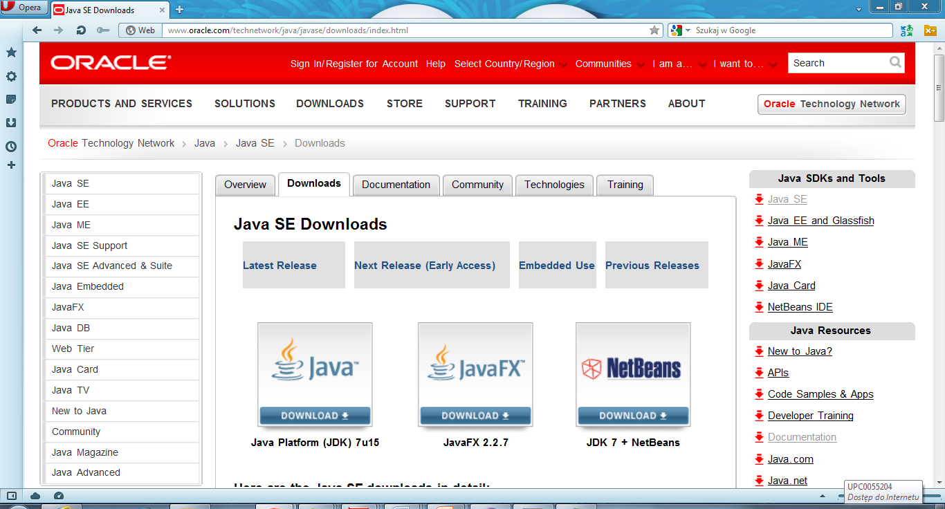Screen dimensions: 945x509
Task: Expand the Communities dropdown
Action: tap(610, 64)
